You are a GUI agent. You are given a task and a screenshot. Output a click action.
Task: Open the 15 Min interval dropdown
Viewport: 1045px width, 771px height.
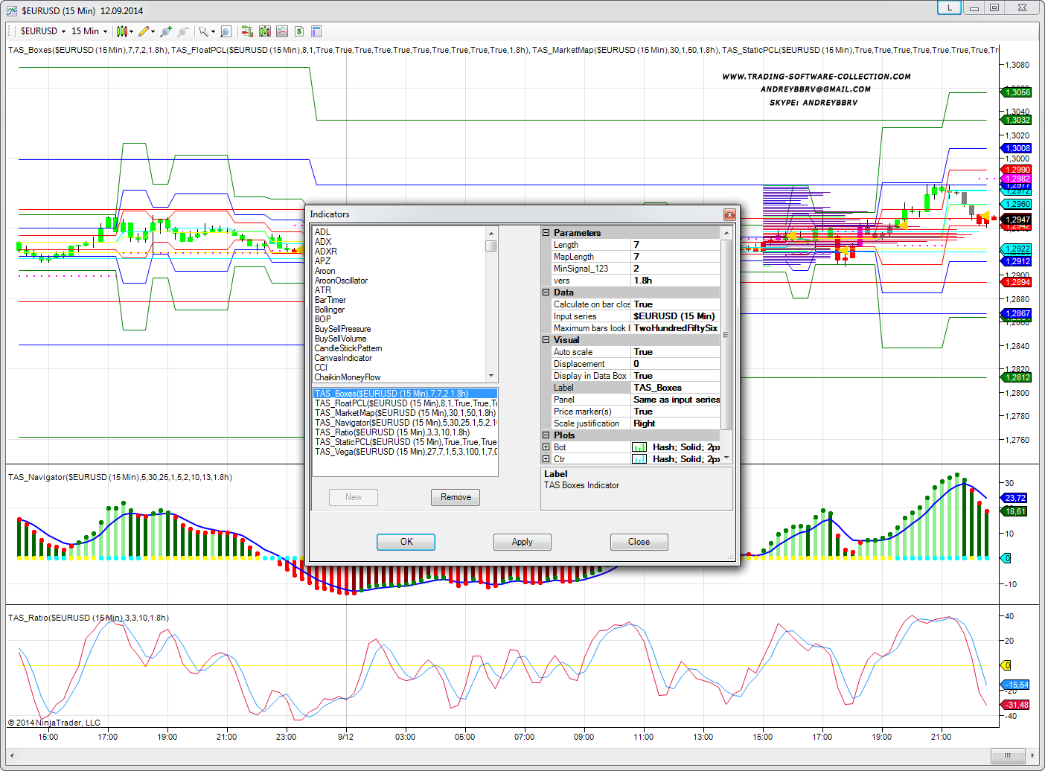click(89, 31)
